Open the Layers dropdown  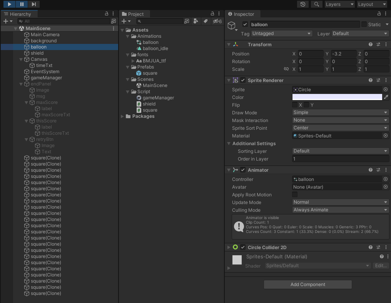[x=339, y=4]
